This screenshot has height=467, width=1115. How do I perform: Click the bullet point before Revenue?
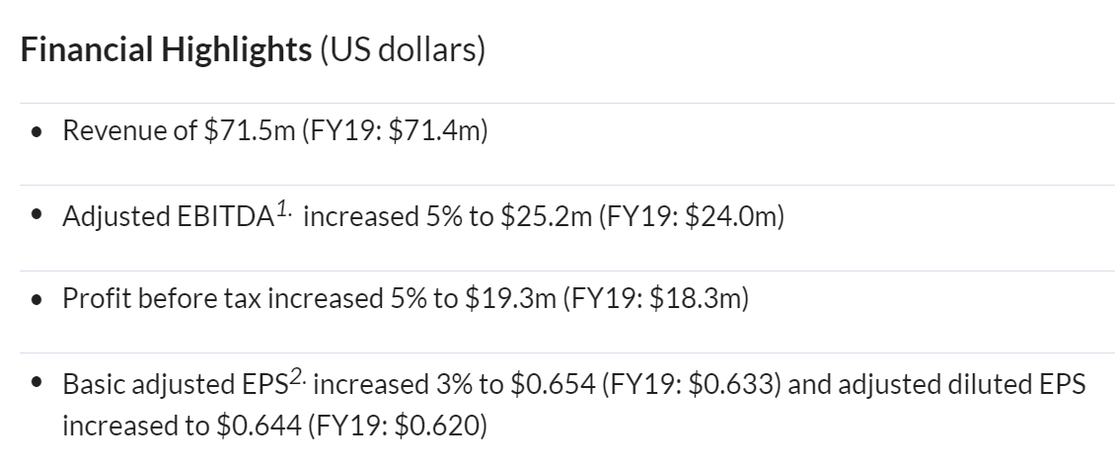click(37, 131)
